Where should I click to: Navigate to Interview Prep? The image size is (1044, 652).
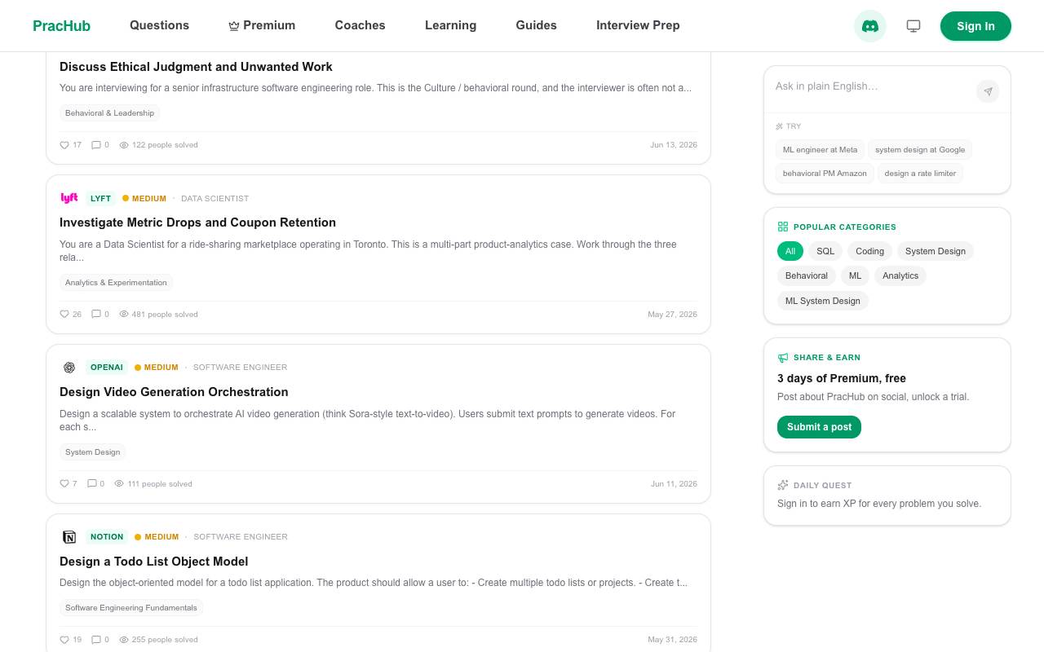click(638, 25)
